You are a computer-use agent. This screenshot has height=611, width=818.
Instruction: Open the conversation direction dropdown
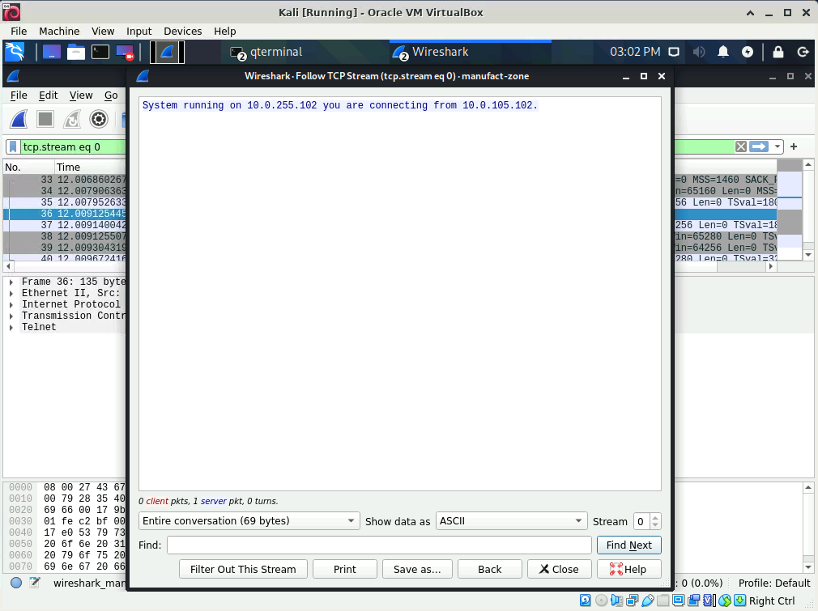click(249, 521)
